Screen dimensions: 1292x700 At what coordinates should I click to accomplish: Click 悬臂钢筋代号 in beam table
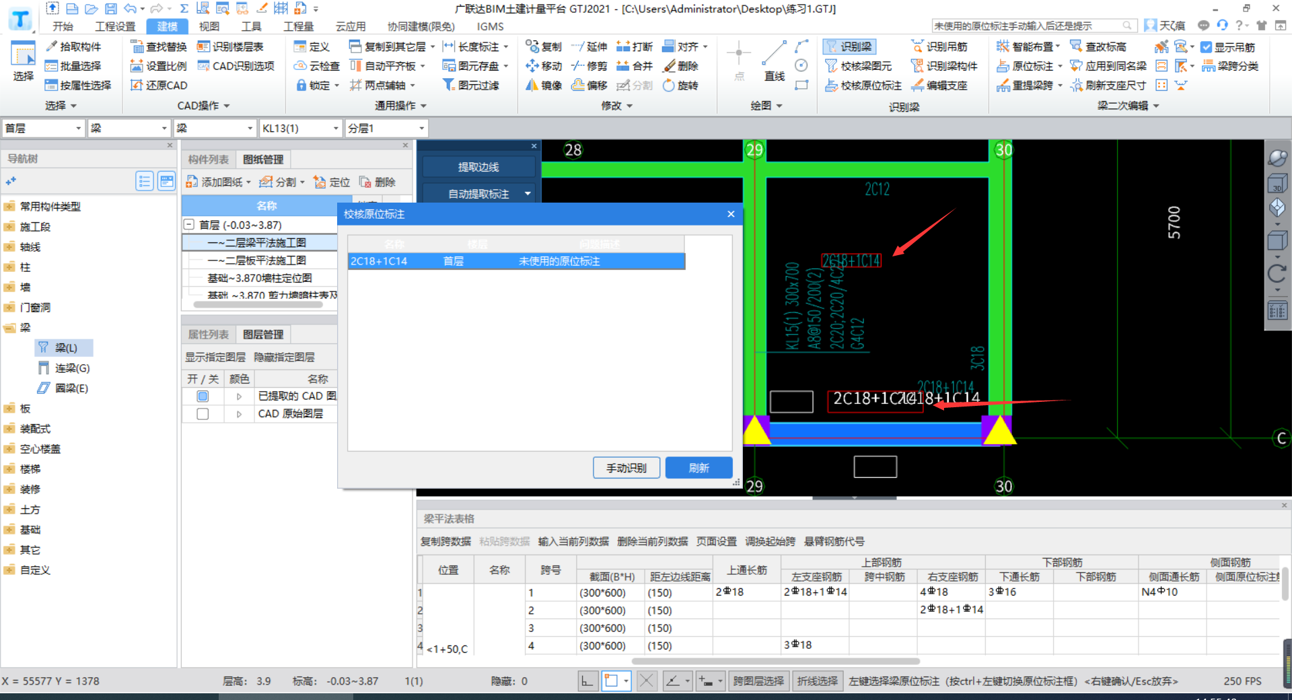[x=834, y=541]
